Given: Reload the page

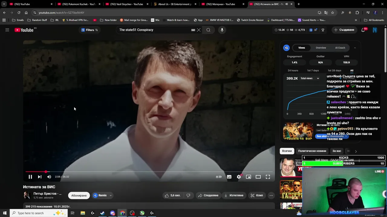Looking at the screenshot, I should click(19, 13).
